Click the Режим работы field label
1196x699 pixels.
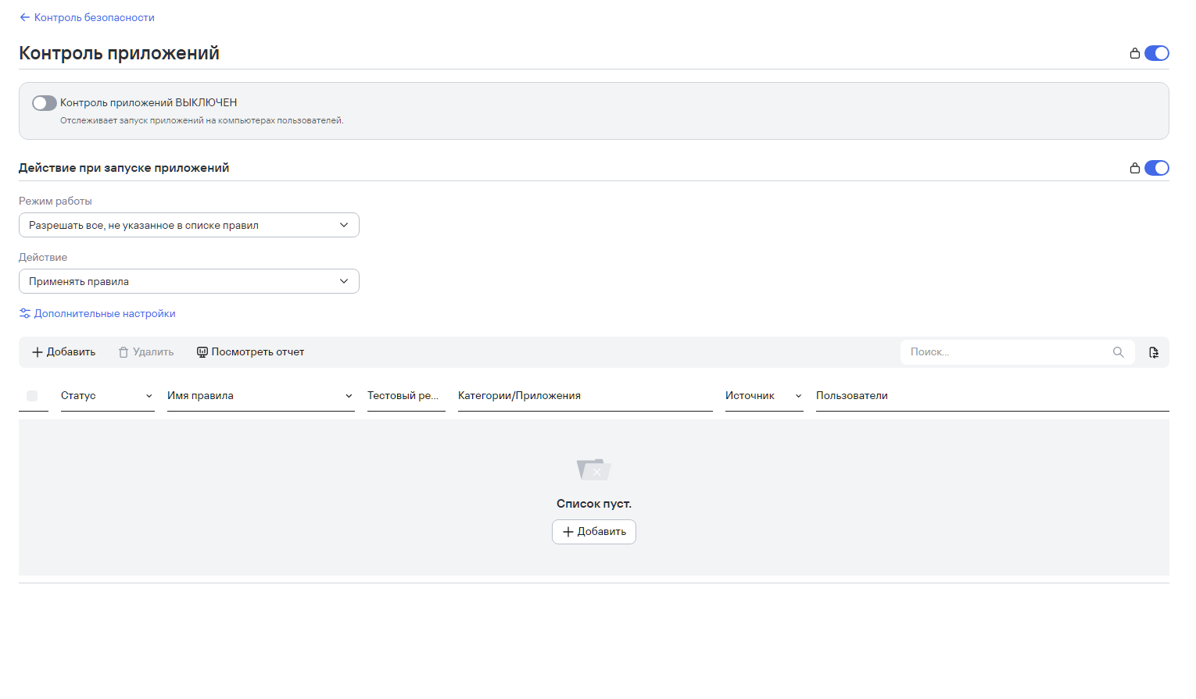[x=56, y=201]
